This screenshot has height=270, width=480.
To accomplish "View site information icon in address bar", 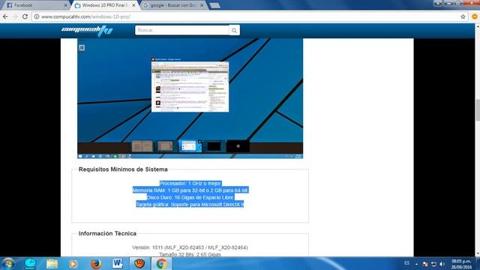I will [37, 16].
